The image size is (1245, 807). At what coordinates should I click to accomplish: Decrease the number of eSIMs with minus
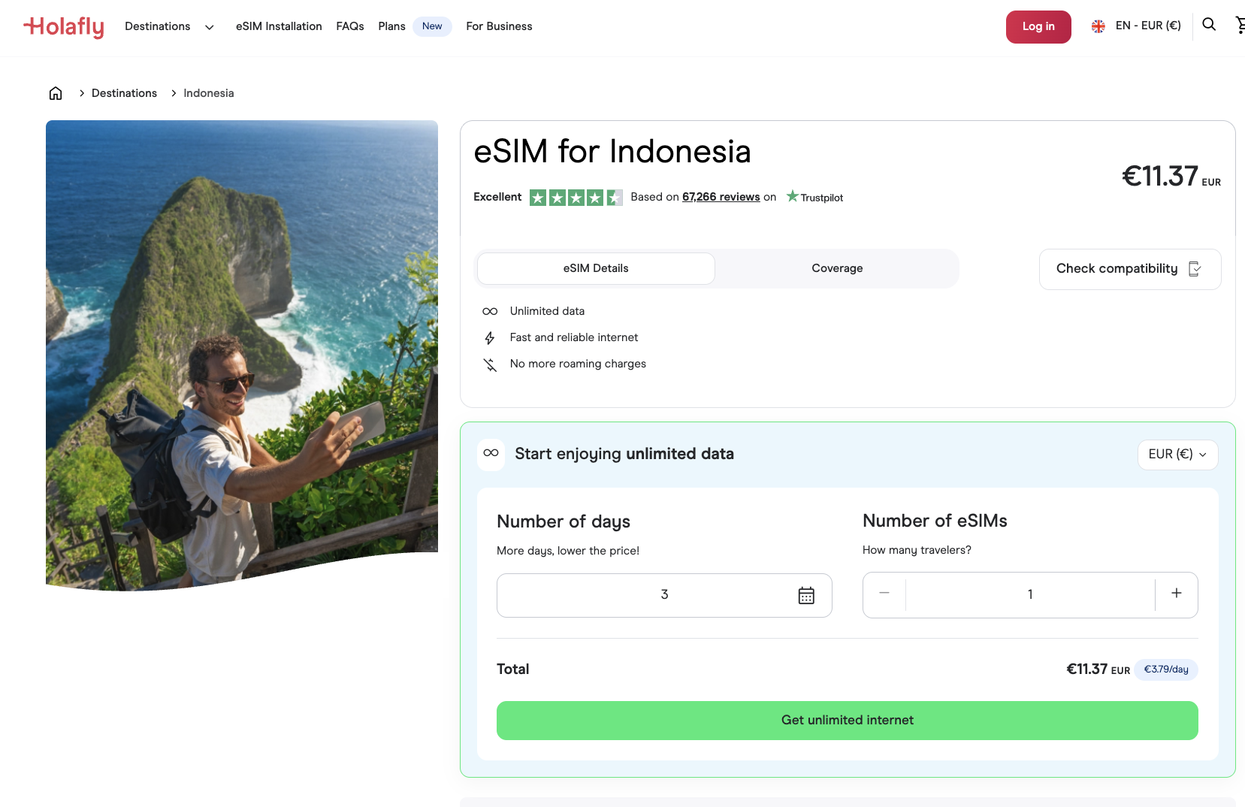tap(884, 594)
